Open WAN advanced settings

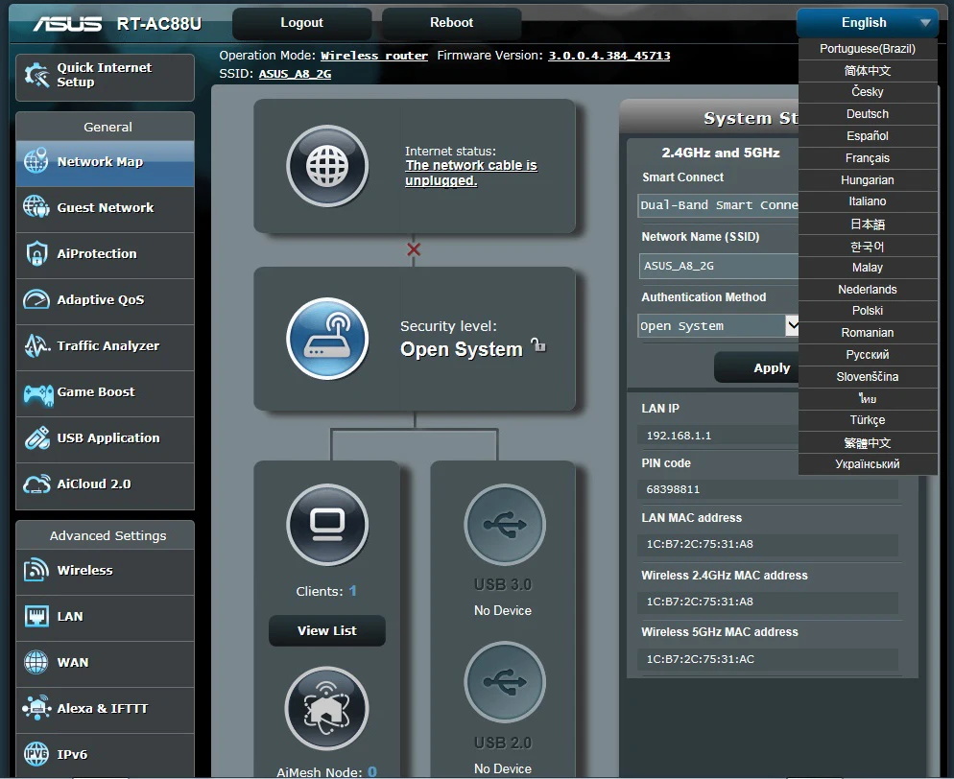[105, 664]
